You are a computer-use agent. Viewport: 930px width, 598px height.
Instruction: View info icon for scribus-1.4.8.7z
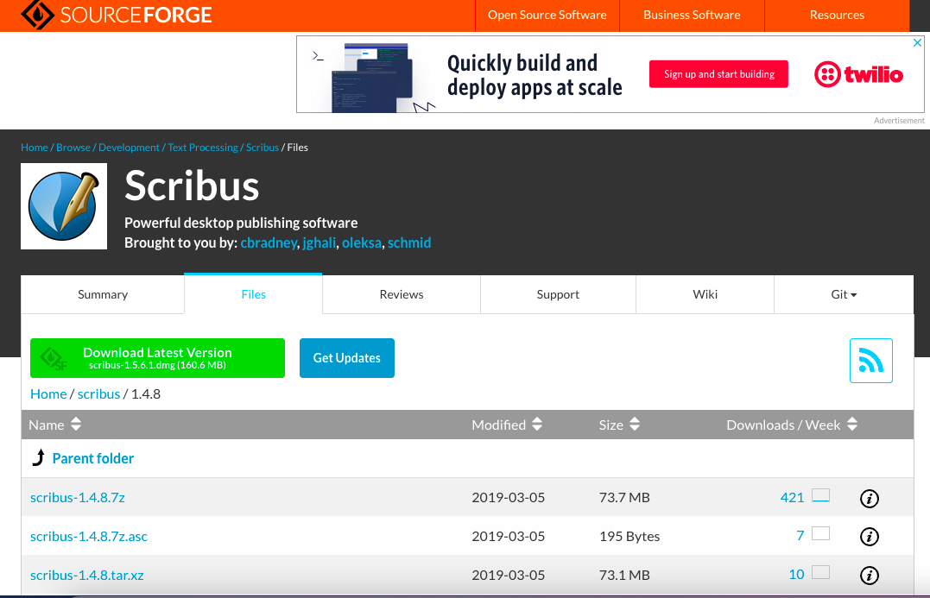tap(869, 499)
